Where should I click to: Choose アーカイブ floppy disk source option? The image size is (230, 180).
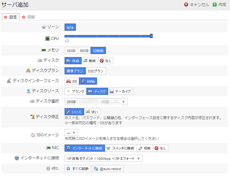pyautogui.click(x=121, y=91)
